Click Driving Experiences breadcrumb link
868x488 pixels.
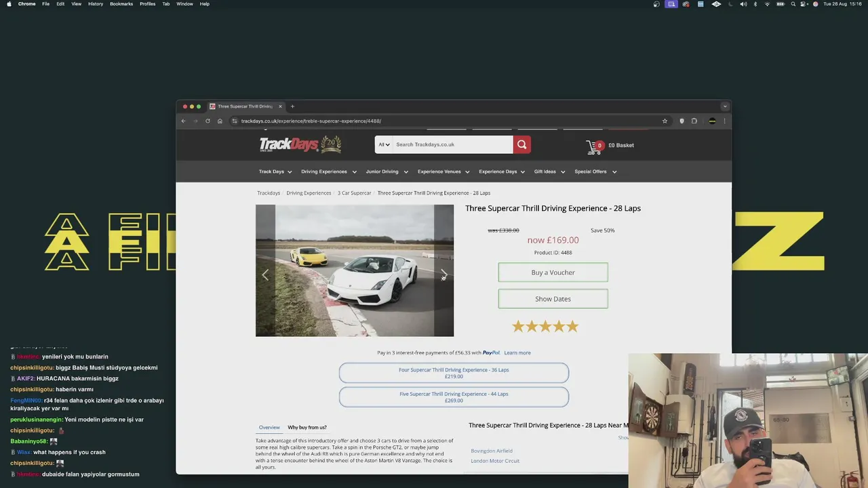(x=309, y=193)
